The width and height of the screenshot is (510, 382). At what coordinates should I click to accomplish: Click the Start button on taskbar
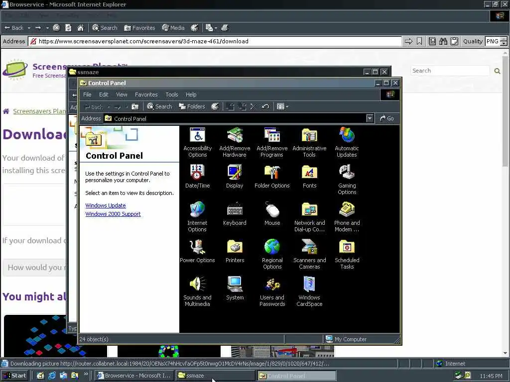point(15,376)
